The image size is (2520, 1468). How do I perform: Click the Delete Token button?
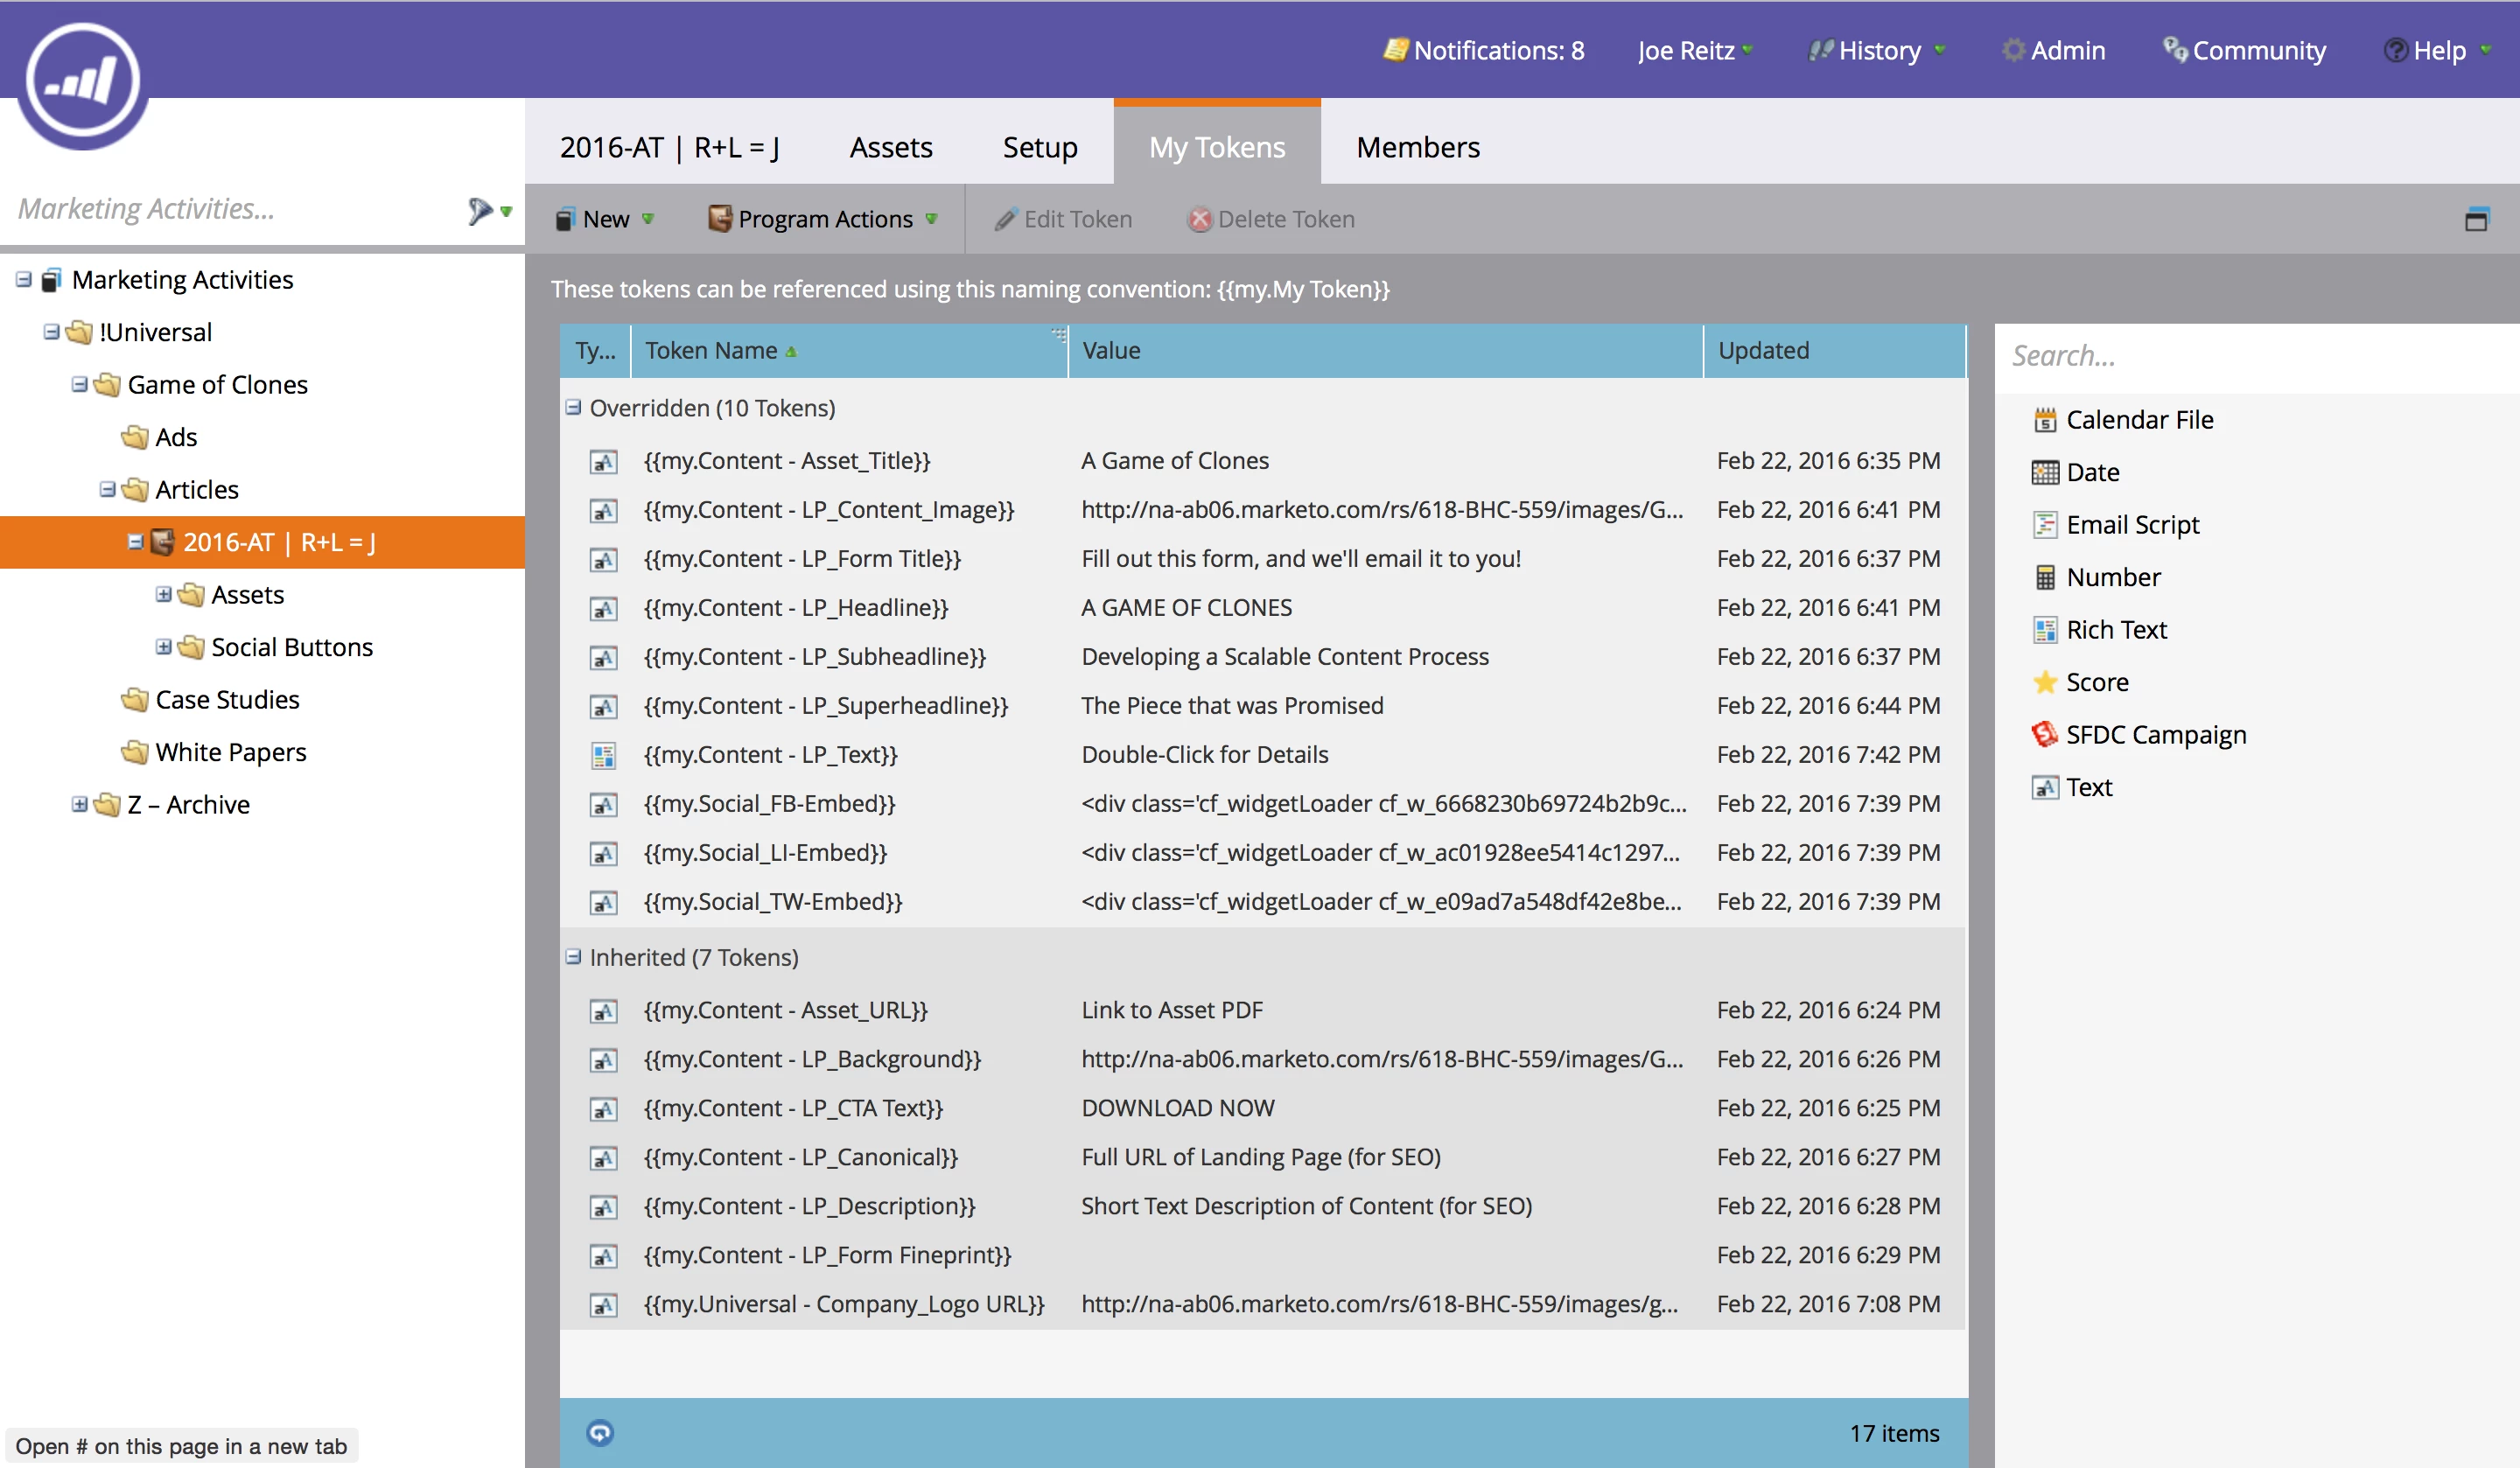click(x=1271, y=219)
